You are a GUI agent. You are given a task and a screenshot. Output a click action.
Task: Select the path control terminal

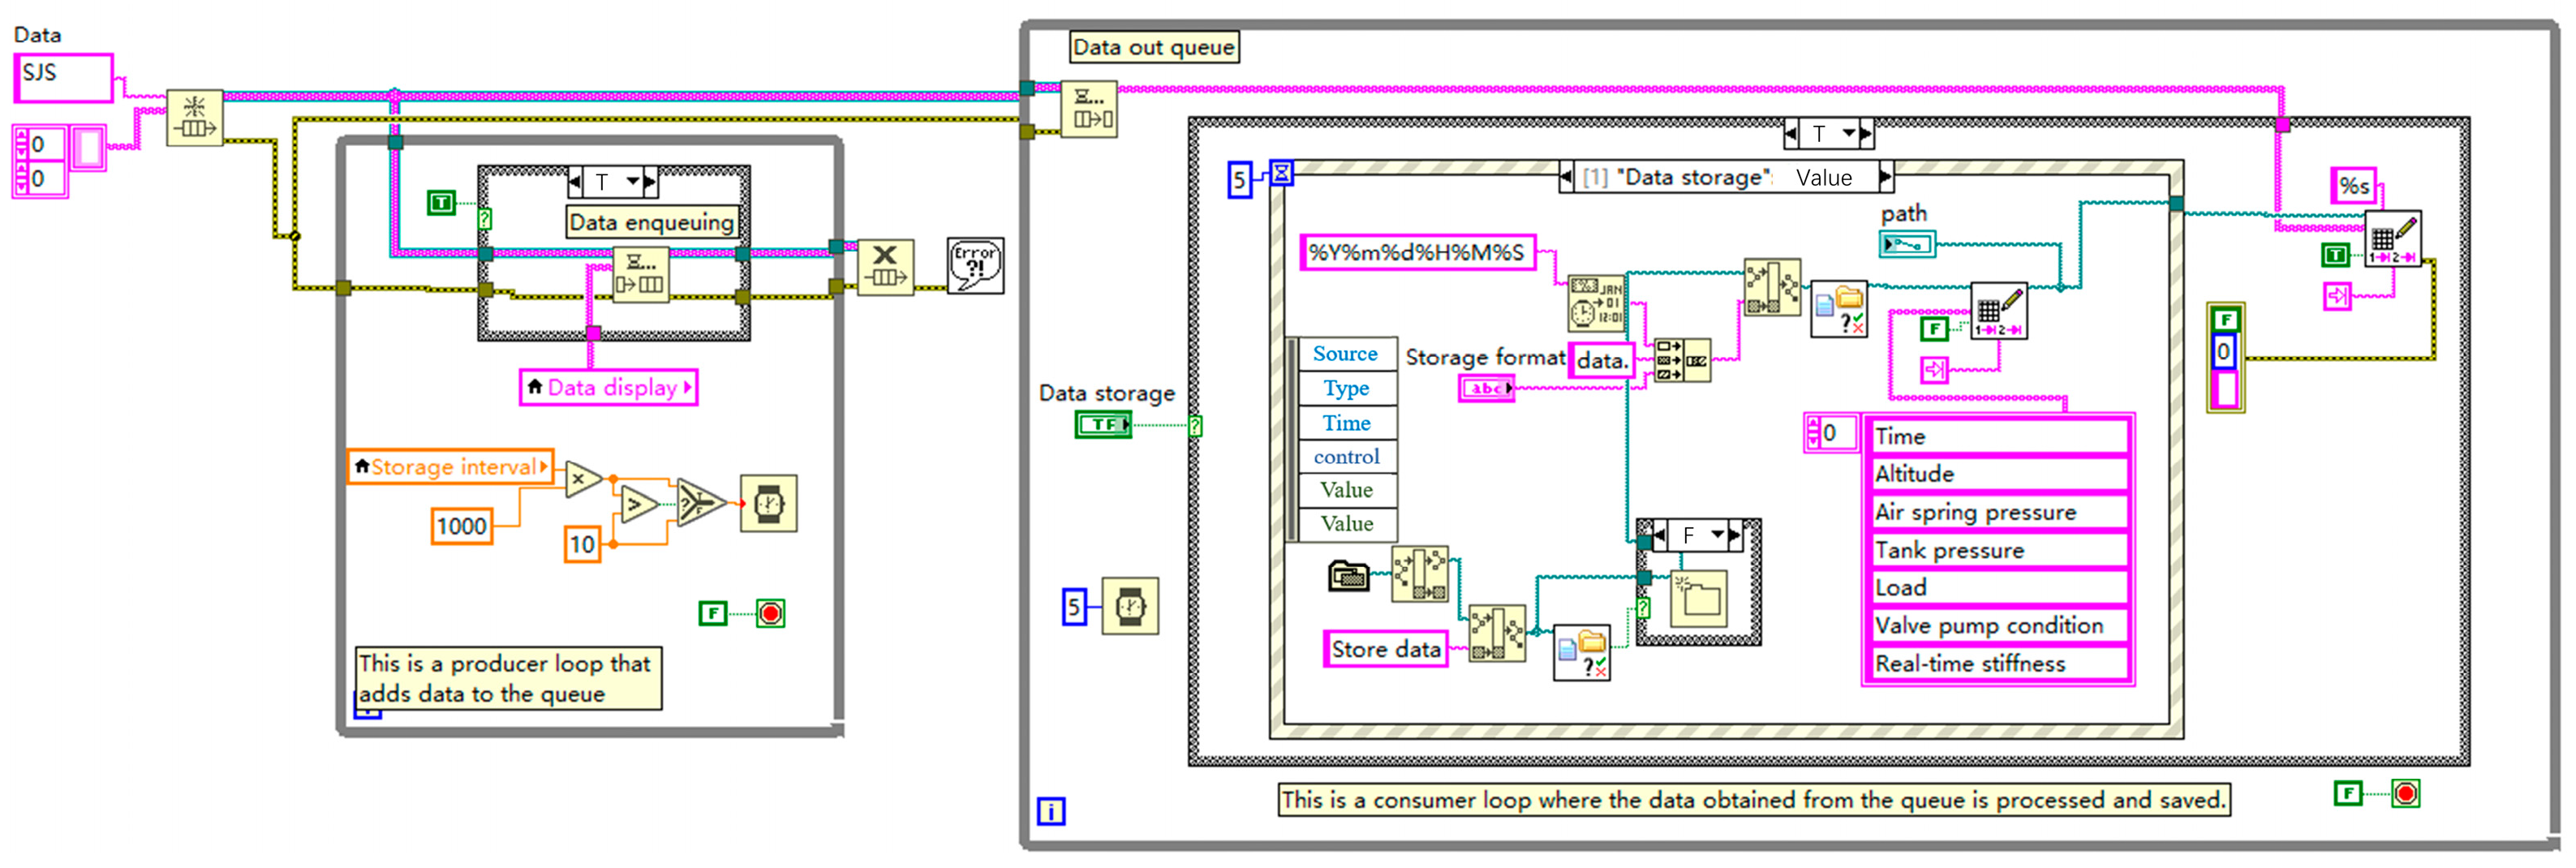1908,244
